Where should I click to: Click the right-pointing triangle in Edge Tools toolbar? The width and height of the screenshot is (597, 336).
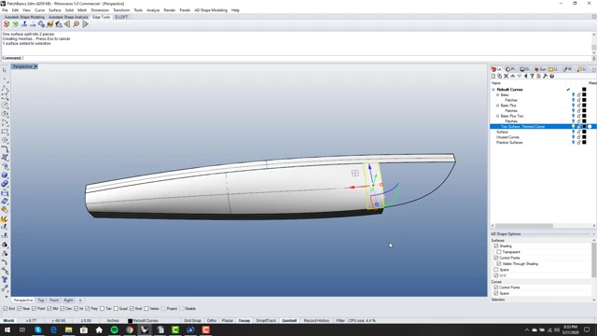pyautogui.click(x=85, y=24)
